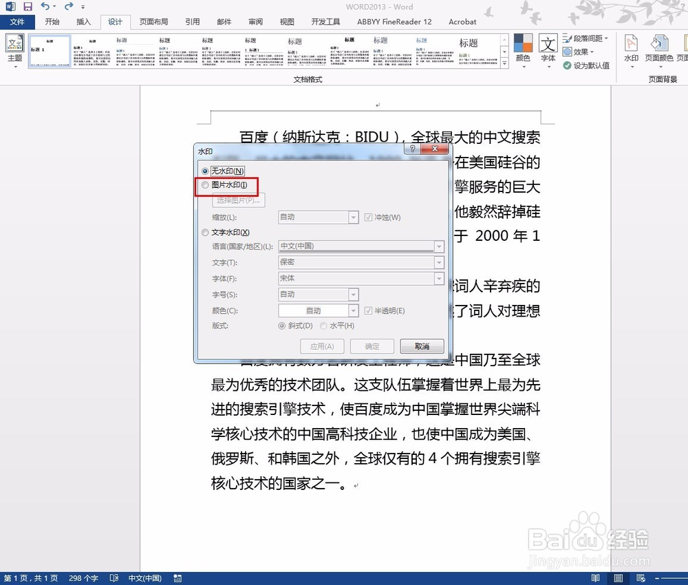Open the Themes (主题) gallery
This screenshot has height=585, width=688.
(x=14, y=51)
